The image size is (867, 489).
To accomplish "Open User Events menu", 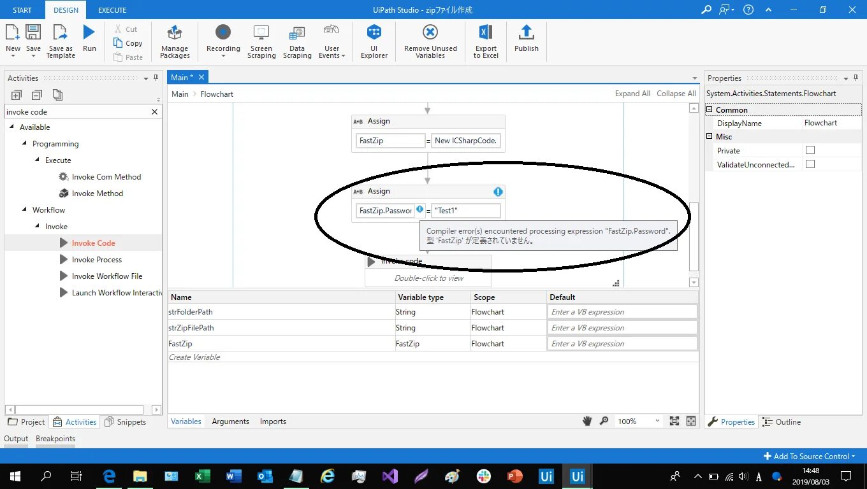I will pos(331,42).
